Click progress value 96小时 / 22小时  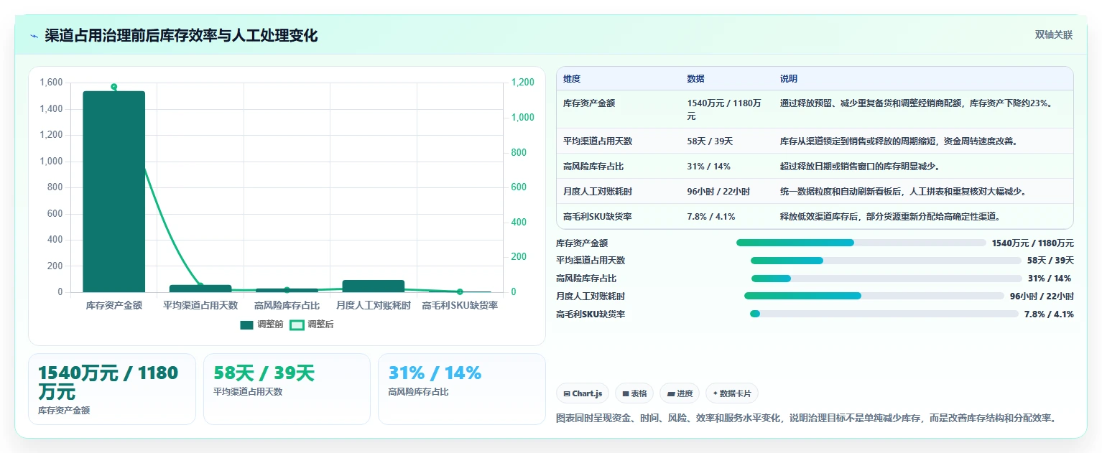1042,296
